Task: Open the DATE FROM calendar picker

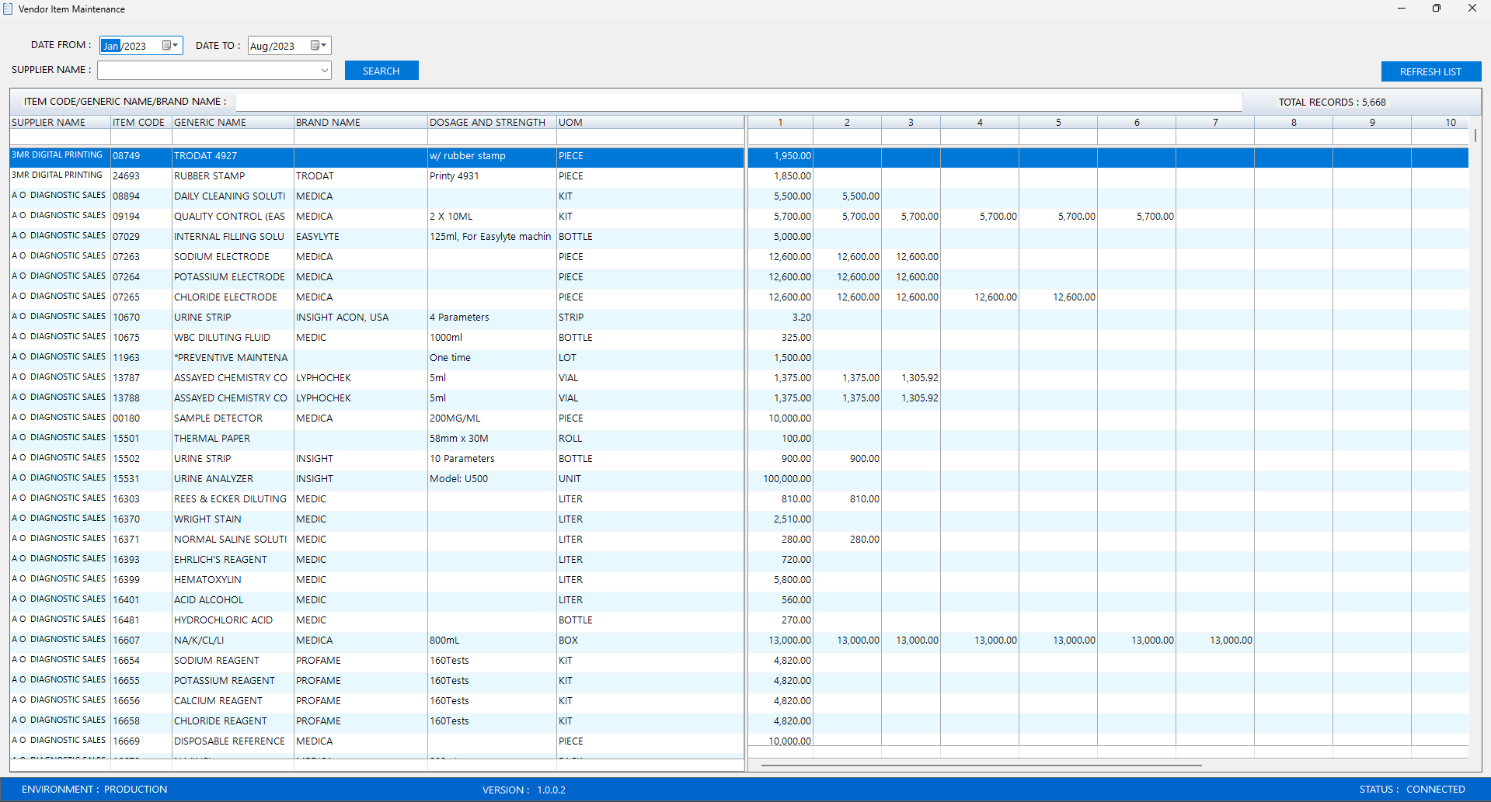Action: pos(169,46)
